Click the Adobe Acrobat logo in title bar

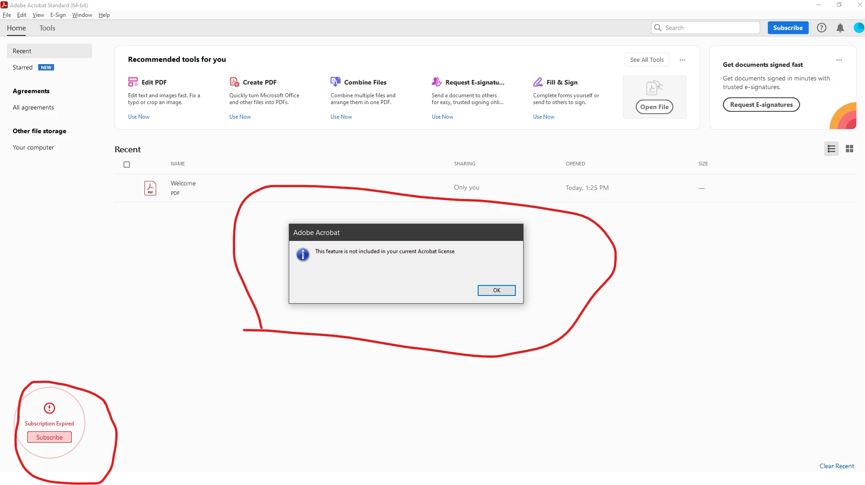(4, 5)
